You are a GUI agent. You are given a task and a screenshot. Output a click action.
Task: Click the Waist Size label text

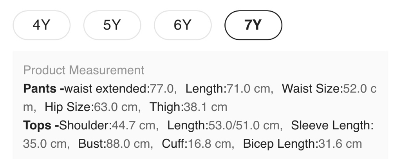312,88
